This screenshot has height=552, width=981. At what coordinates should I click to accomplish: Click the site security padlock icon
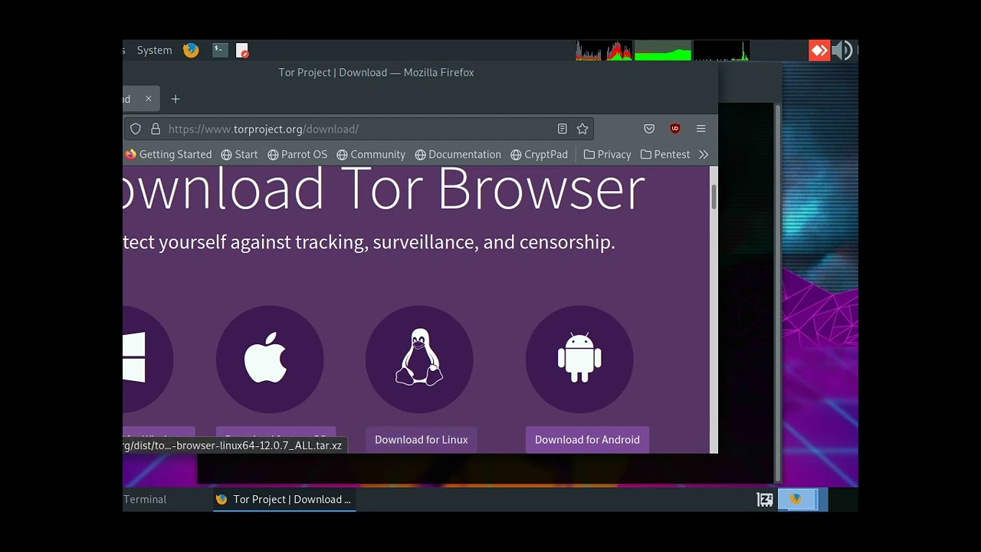tap(156, 129)
